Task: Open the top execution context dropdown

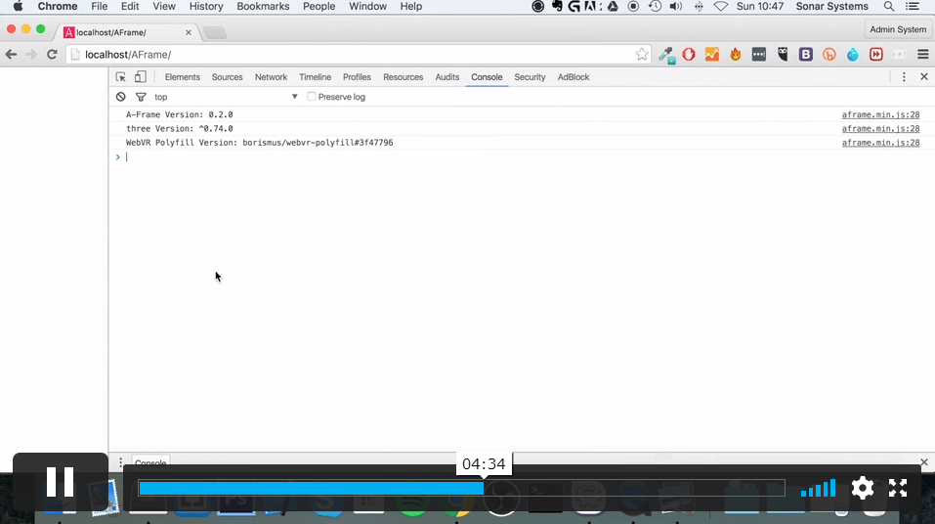Action: click(x=226, y=97)
